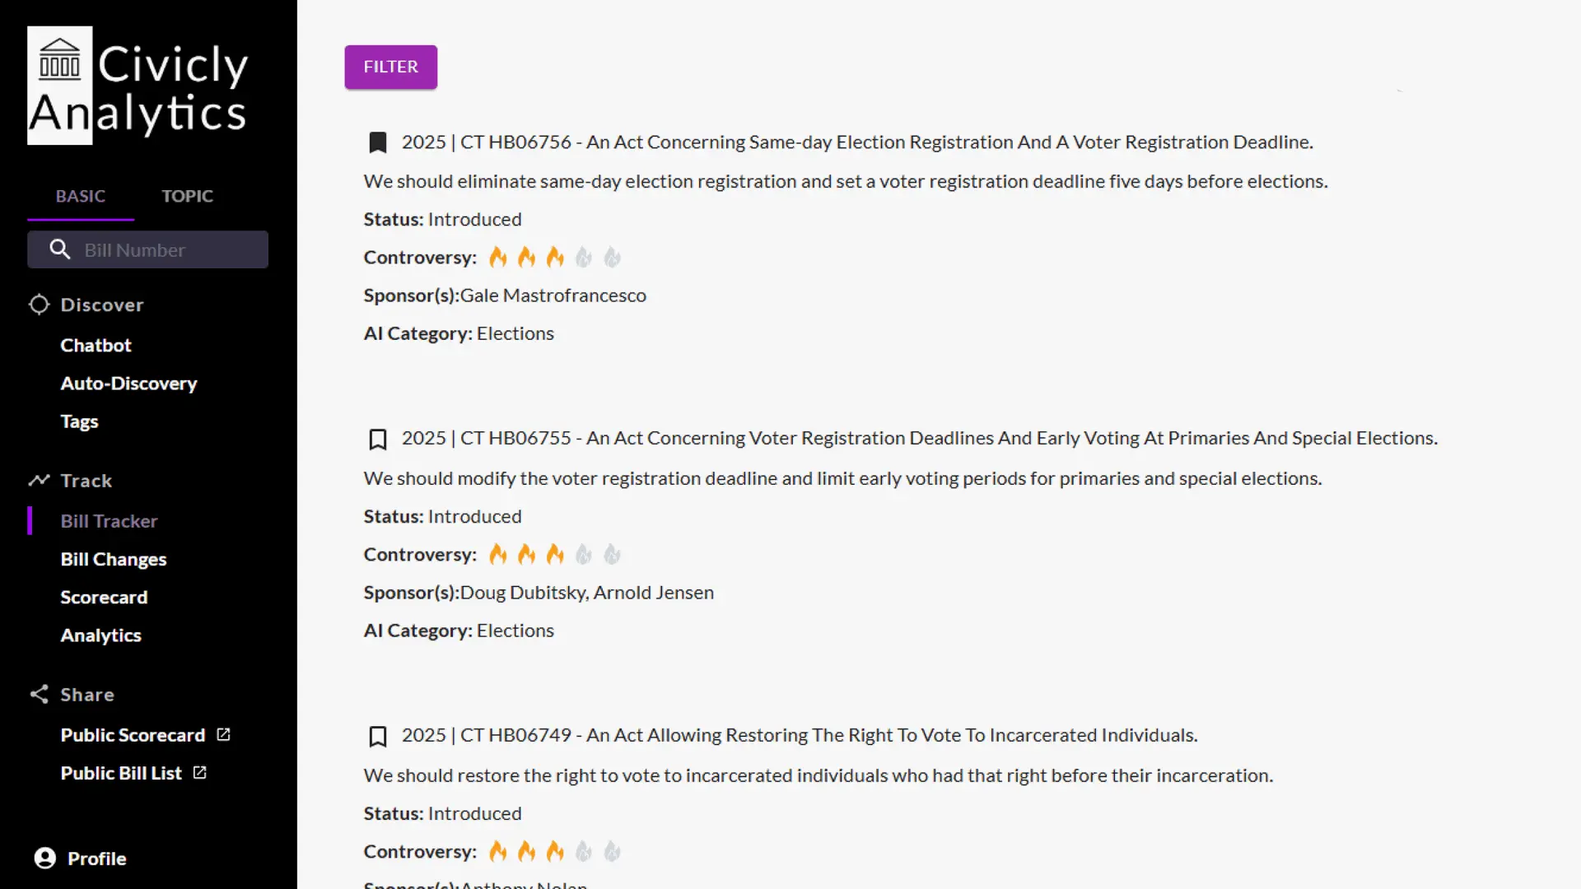
Task: Click the Civicly Analytics building logo
Action: click(60, 59)
